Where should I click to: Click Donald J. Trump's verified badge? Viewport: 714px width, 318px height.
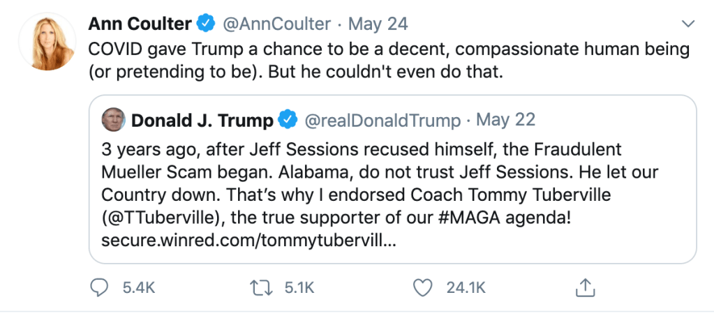point(287,120)
